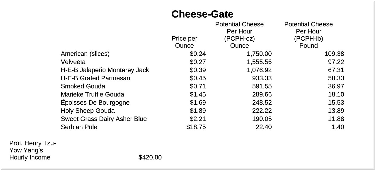Image resolution: width=375 pixels, height=170 pixels.
Task: Select the Marieke Truffle Gouda cell
Action: tap(92, 94)
